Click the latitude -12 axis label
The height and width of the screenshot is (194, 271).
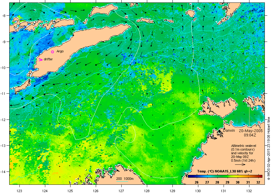pos(3,119)
